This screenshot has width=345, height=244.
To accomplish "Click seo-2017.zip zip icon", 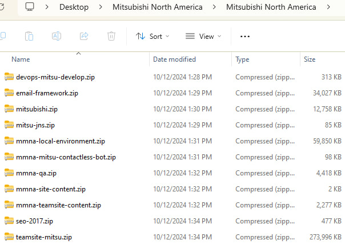I will tap(9, 221).
